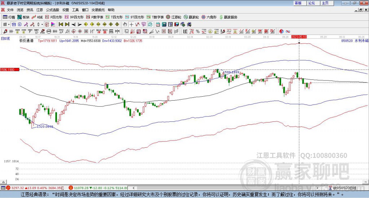
Task: Click the 板块 sector toolbar icon
Action: point(23,17)
